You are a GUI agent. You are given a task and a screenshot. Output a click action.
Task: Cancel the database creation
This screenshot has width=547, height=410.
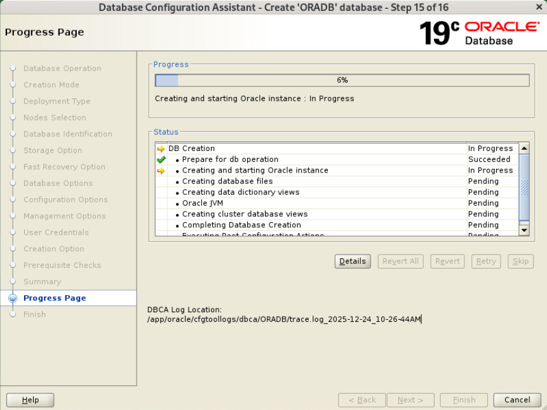click(x=517, y=400)
